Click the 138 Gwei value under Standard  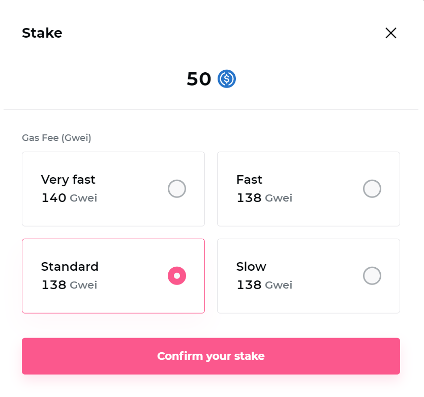[x=70, y=285]
